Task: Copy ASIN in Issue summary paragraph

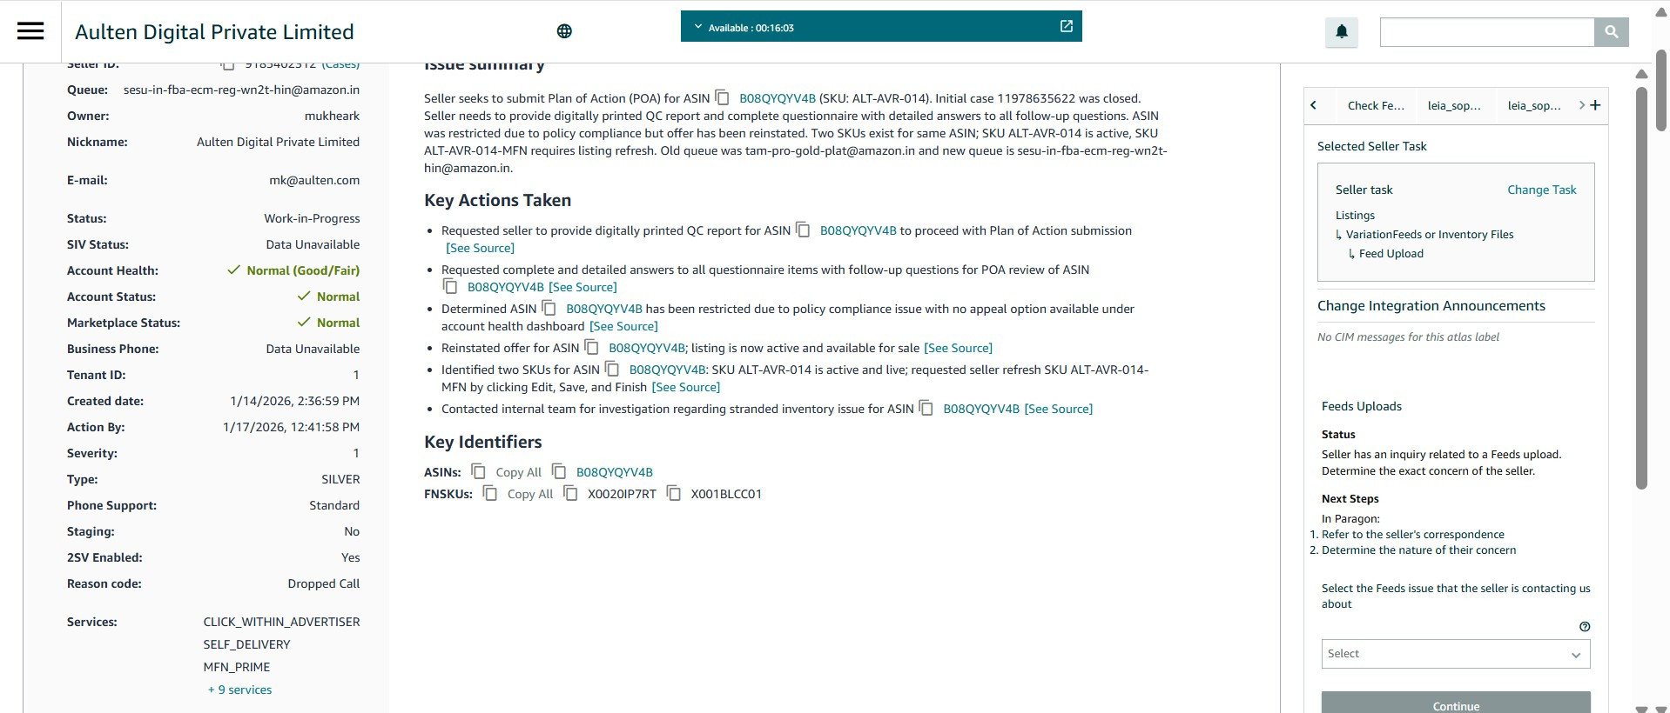Action: click(x=723, y=97)
